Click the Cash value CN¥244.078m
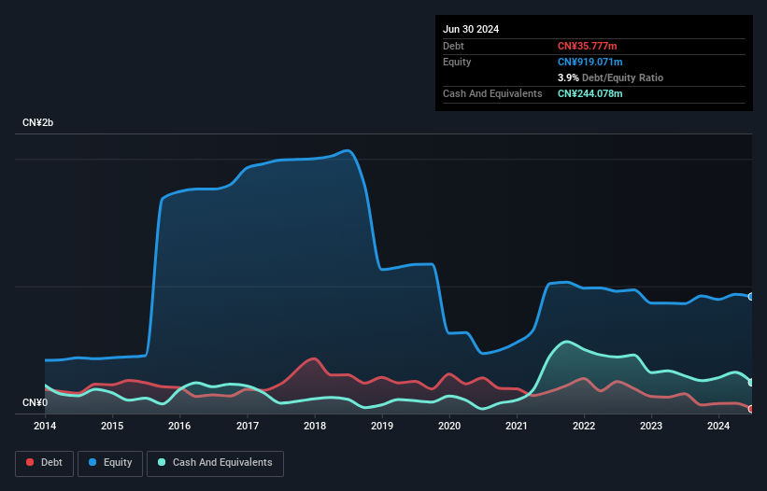Viewport: 767px width, 491px height. [589, 93]
